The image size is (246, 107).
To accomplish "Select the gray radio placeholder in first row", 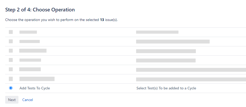I will pos(11,32).
